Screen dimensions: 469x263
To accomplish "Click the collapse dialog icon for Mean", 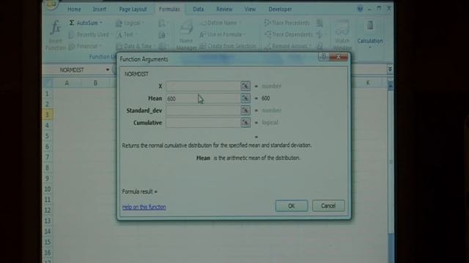I will coord(245,99).
